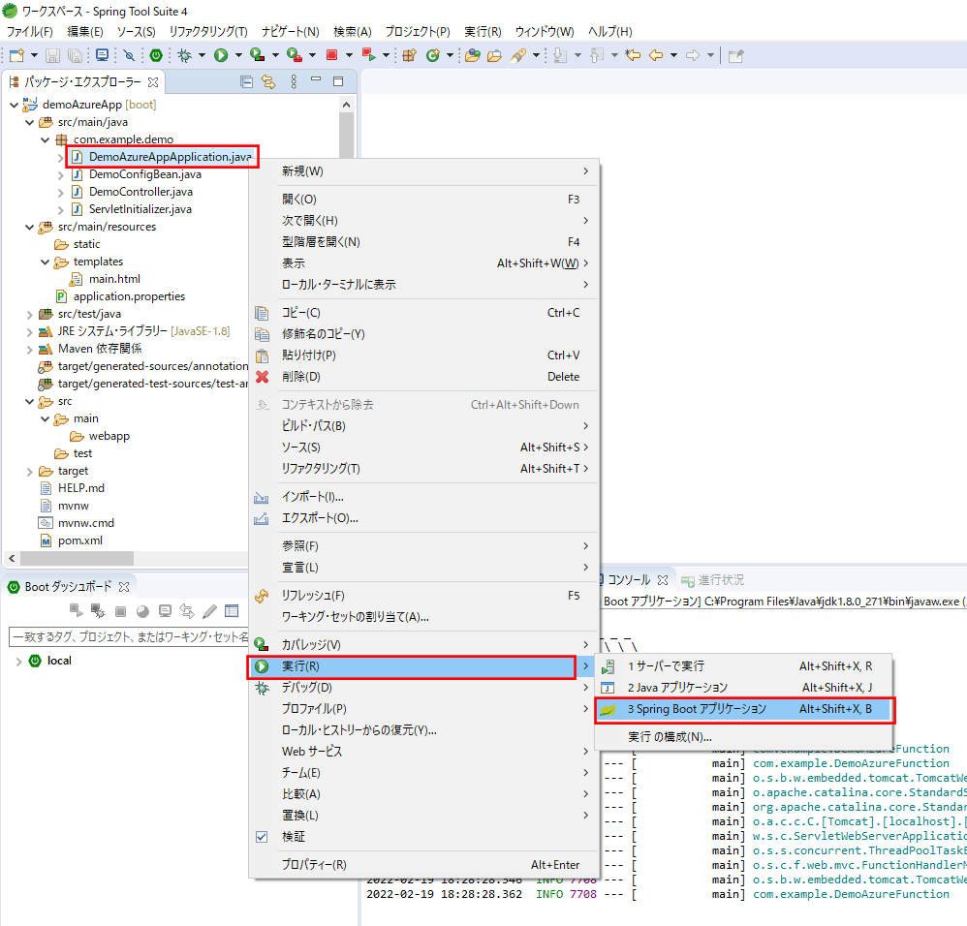
Task: Click Boot Dashboard open console icon
Action: (165, 611)
